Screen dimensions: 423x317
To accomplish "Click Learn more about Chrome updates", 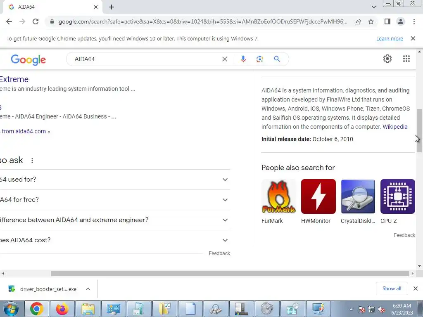I will coord(390,38).
